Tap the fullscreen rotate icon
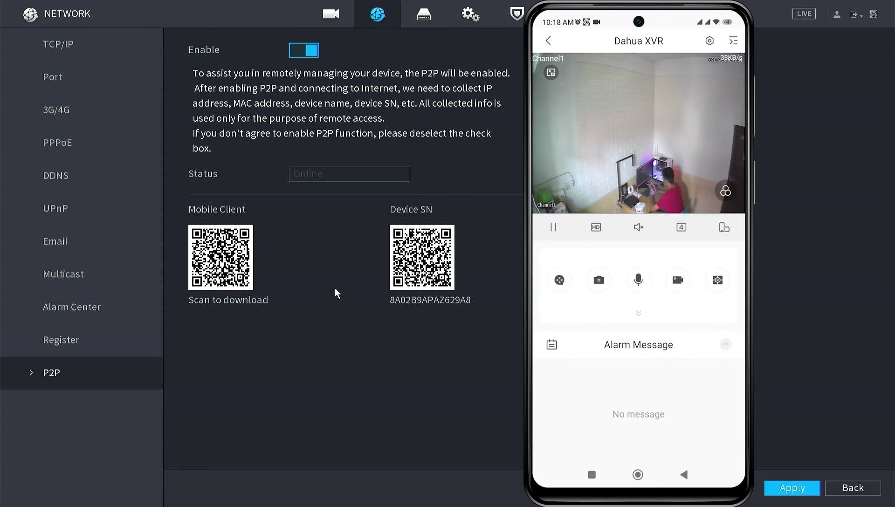This screenshot has width=895, height=507. [724, 227]
